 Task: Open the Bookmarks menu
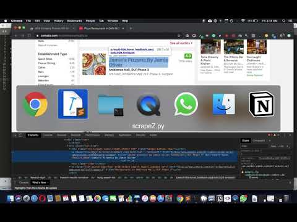[x=75, y=21]
